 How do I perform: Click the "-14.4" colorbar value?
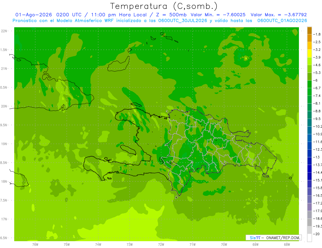317,172
